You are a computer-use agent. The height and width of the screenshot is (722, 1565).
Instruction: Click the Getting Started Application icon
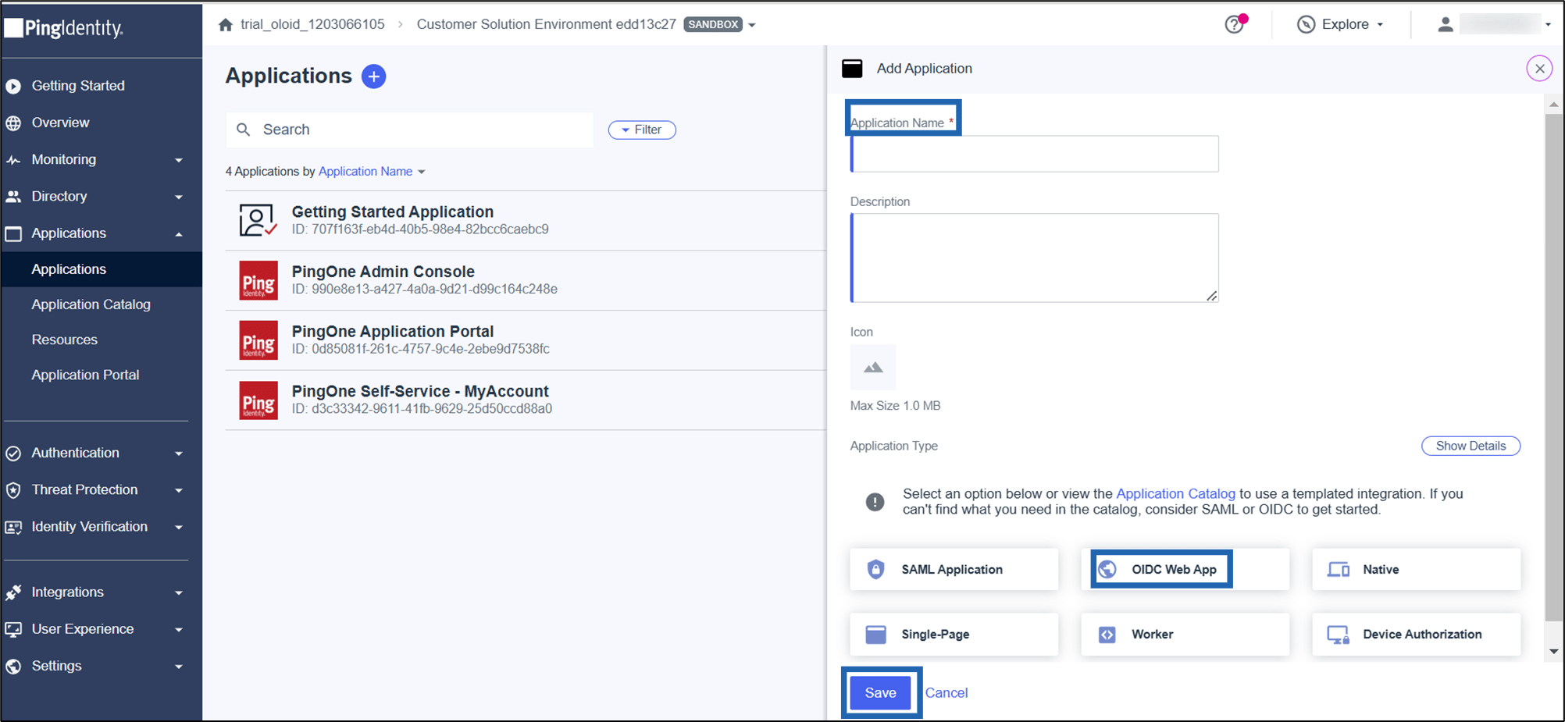pos(258,220)
